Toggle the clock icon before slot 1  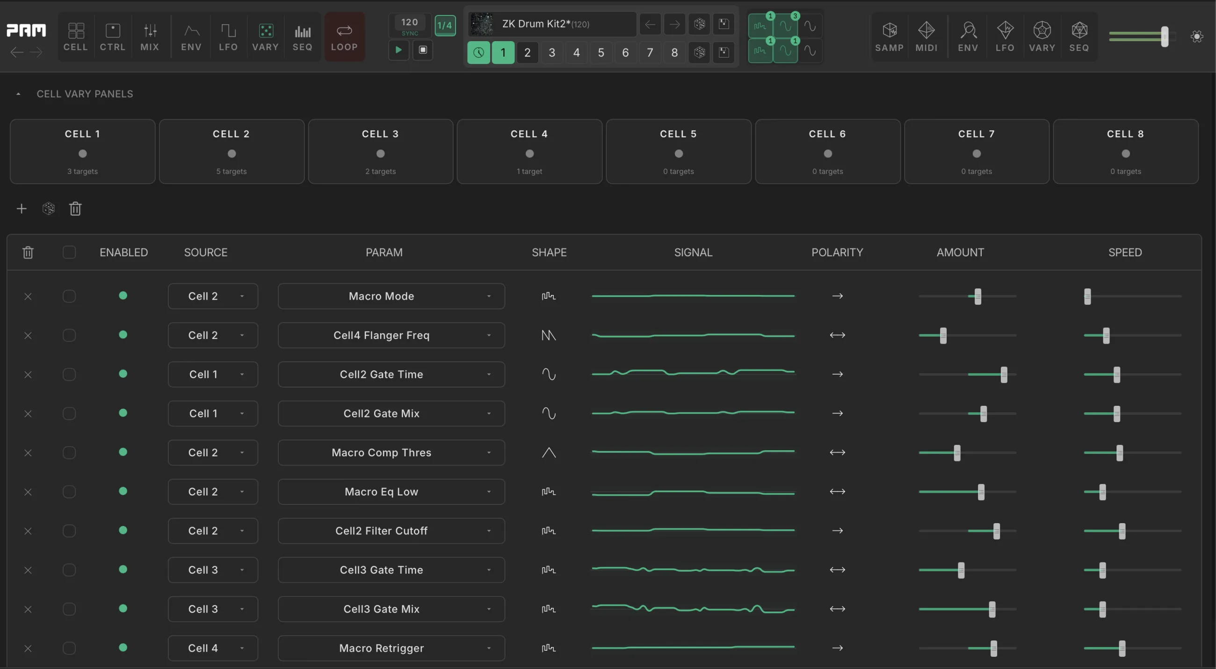(x=478, y=52)
